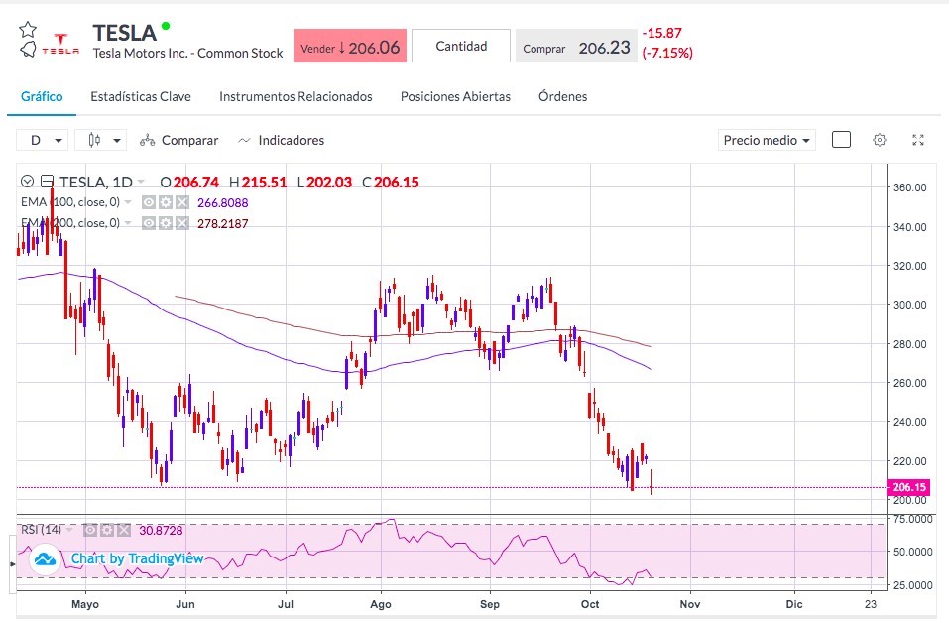The height and width of the screenshot is (619, 949).
Task: Open the Posiciones Abiertas tab
Action: point(455,97)
